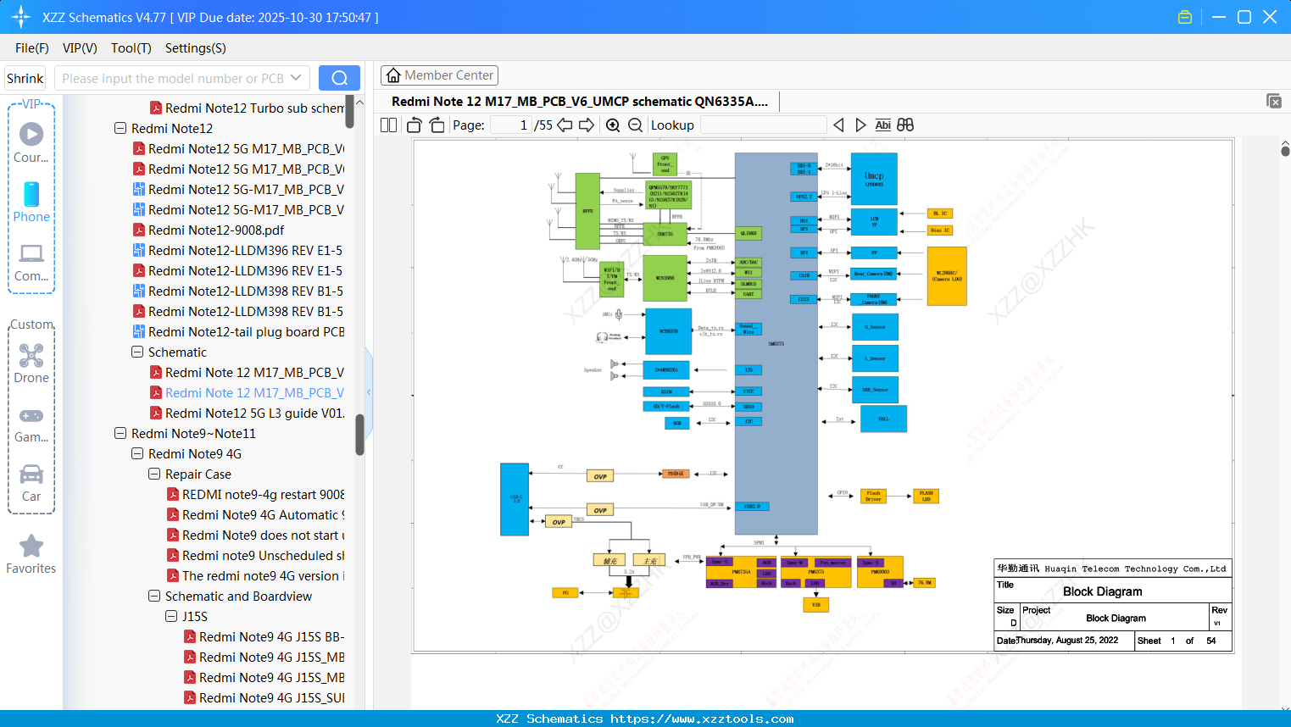Click the Repair Case folder label
This screenshot has width=1291, height=727.
tap(198, 474)
